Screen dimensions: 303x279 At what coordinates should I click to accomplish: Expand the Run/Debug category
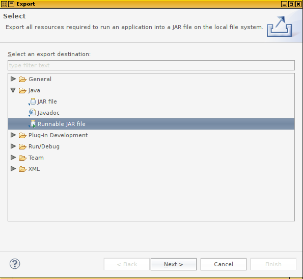(x=13, y=146)
